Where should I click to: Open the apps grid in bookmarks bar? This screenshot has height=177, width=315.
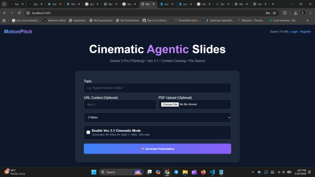[x=4, y=20]
